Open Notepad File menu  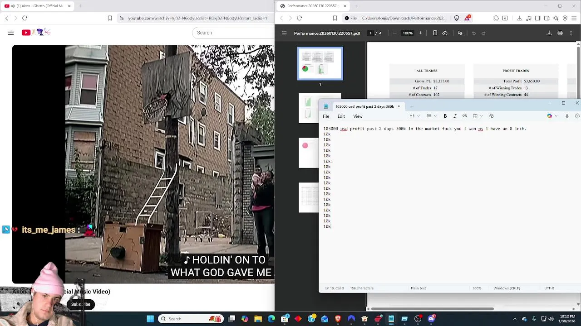click(326, 116)
